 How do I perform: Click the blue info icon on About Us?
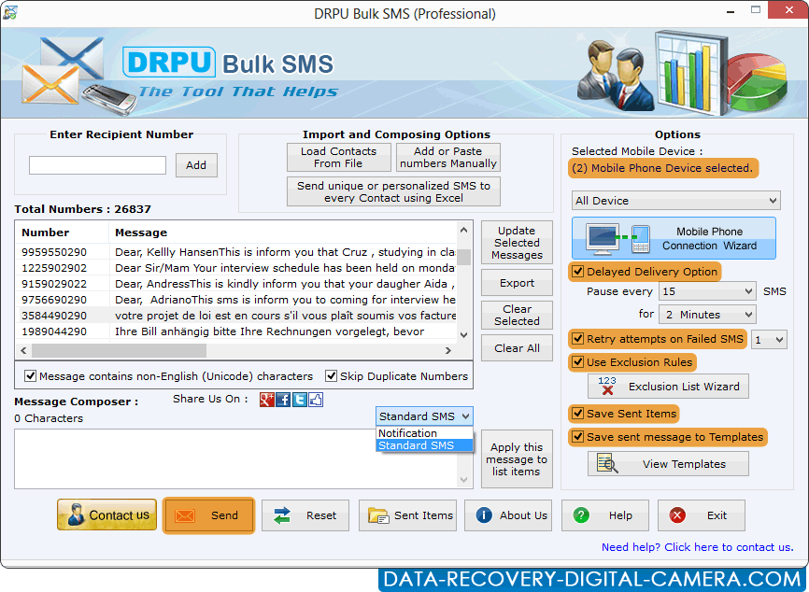484,514
